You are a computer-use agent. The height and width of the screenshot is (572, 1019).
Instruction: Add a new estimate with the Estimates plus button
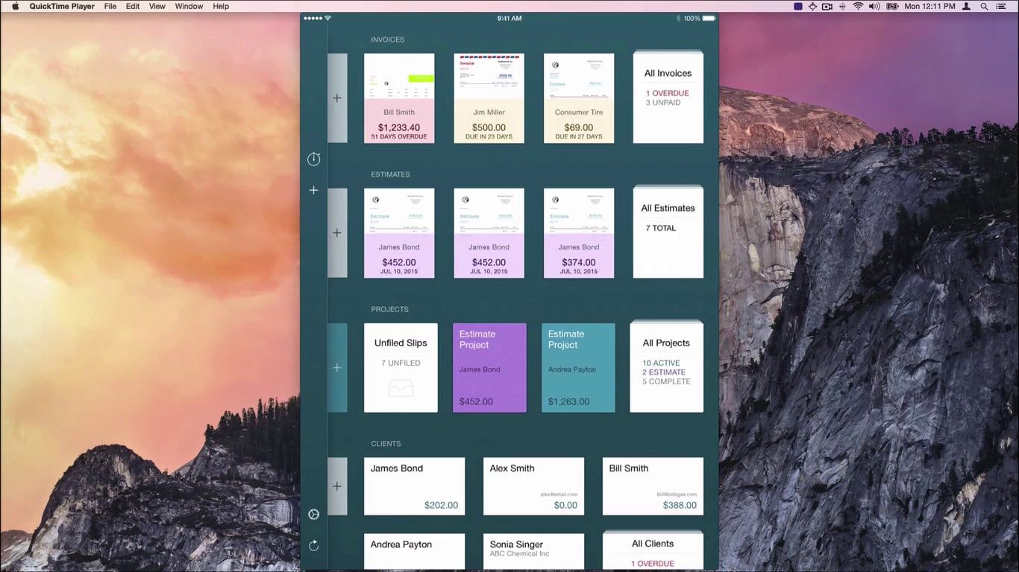(337, 232)
